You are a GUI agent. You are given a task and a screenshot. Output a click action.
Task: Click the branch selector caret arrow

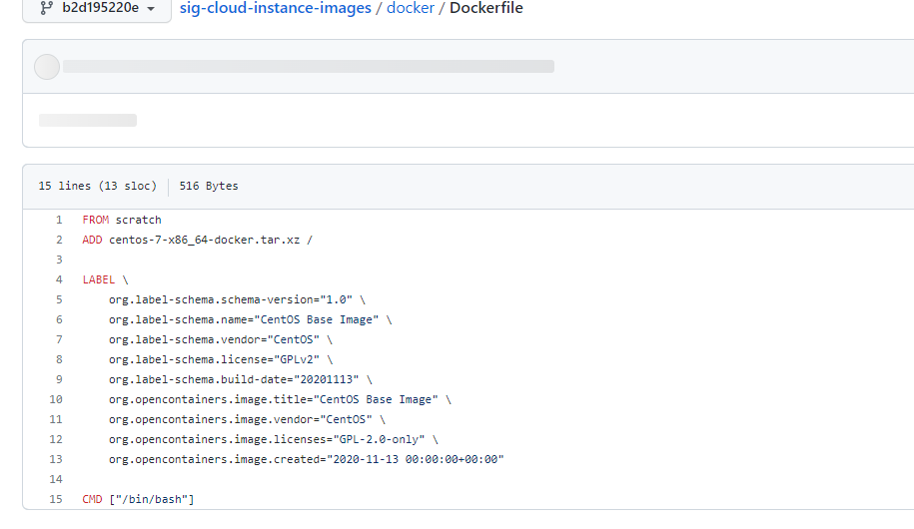click(x=151, y=9)
